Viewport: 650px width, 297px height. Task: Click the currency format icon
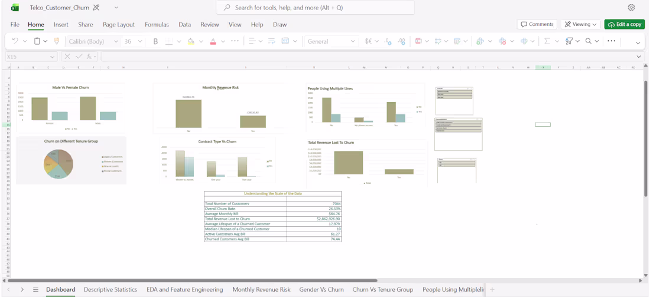368,41
